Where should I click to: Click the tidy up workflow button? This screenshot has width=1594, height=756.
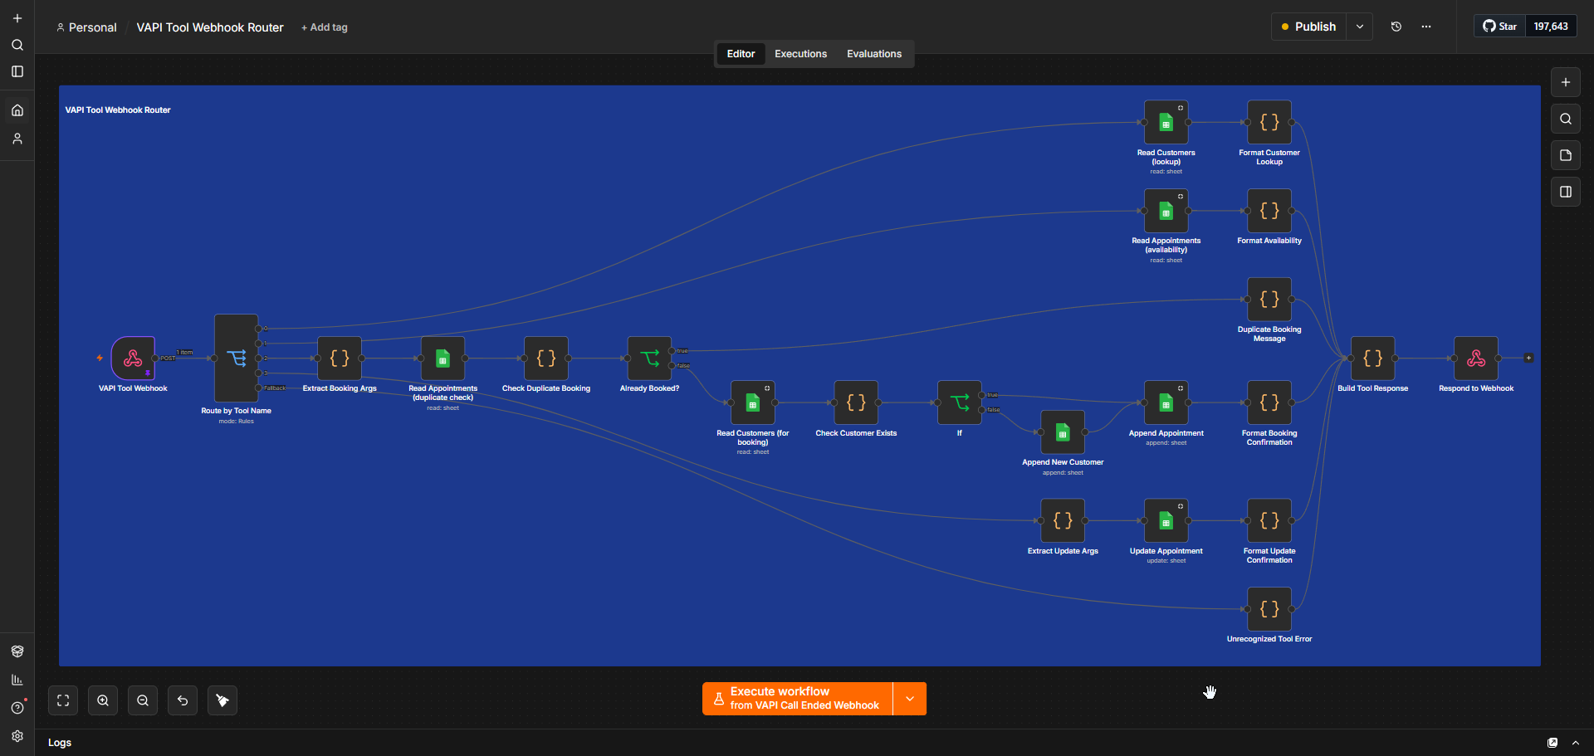pyautogui.click(x=222, y=700)
